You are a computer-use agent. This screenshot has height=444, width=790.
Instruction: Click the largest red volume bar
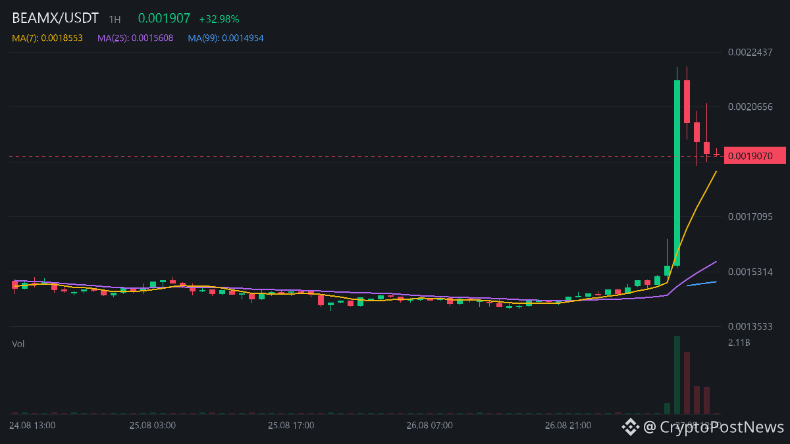pos(687,383)
